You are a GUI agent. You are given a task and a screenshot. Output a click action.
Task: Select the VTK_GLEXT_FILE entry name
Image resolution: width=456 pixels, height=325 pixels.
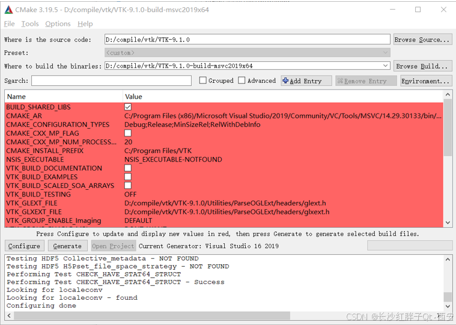point(32,203)
